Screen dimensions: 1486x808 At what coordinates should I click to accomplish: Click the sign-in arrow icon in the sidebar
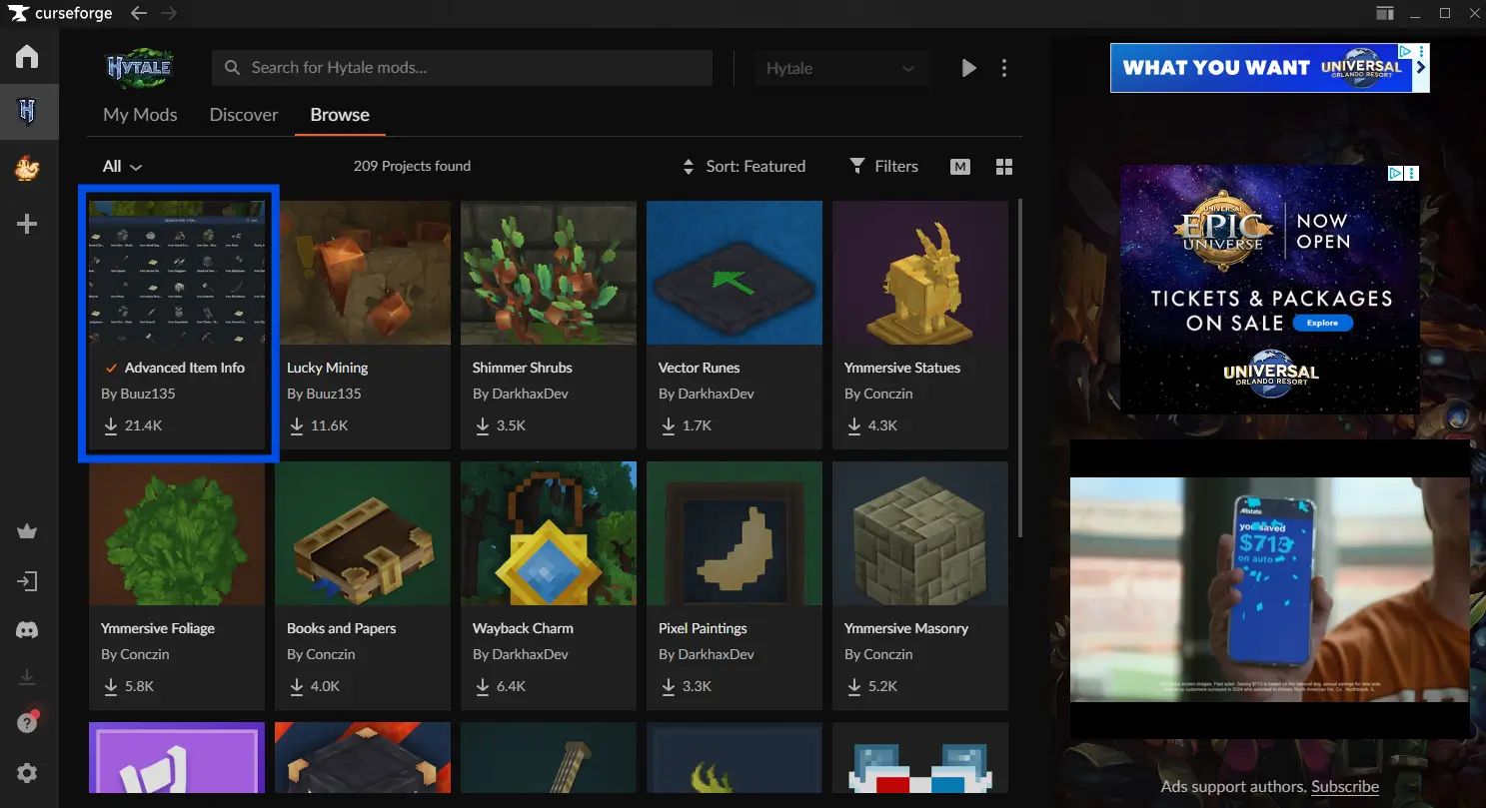(x=27, y=581)
